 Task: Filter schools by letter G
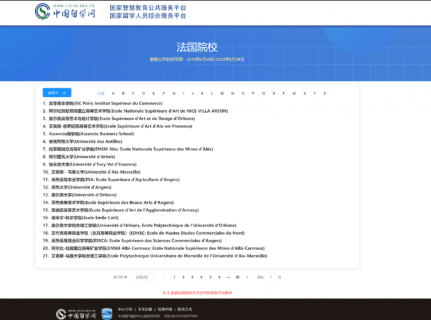[x=174, y=93]
